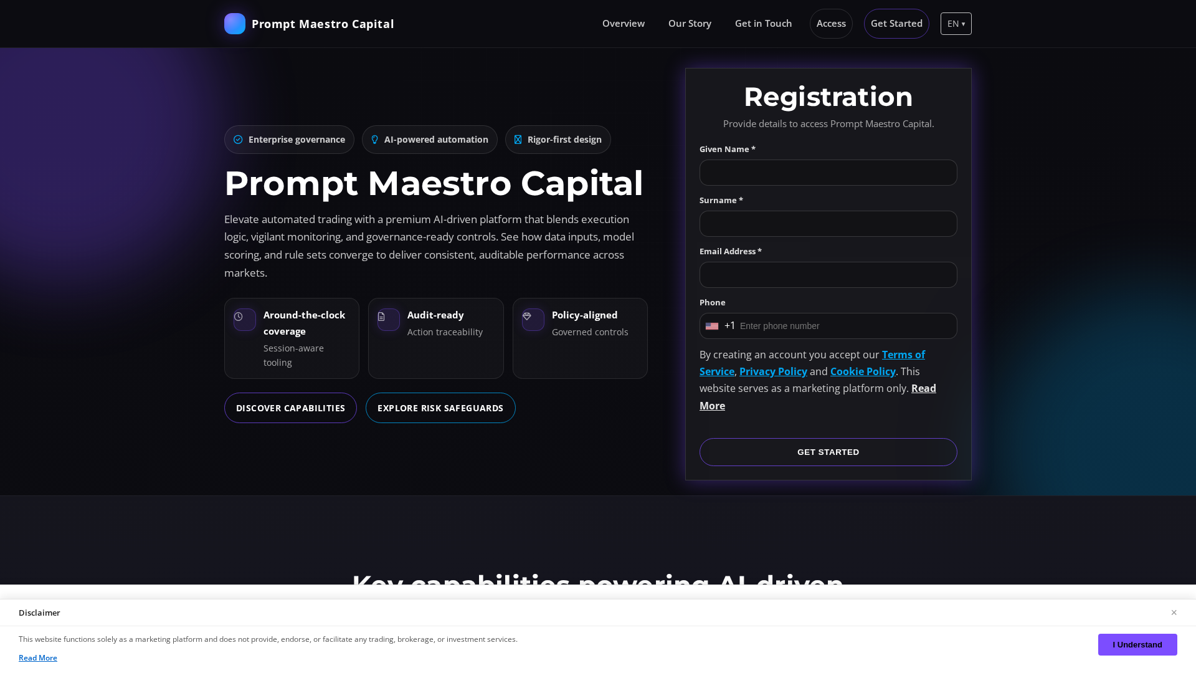Focus the Surname input field

[x=828, y=224]
